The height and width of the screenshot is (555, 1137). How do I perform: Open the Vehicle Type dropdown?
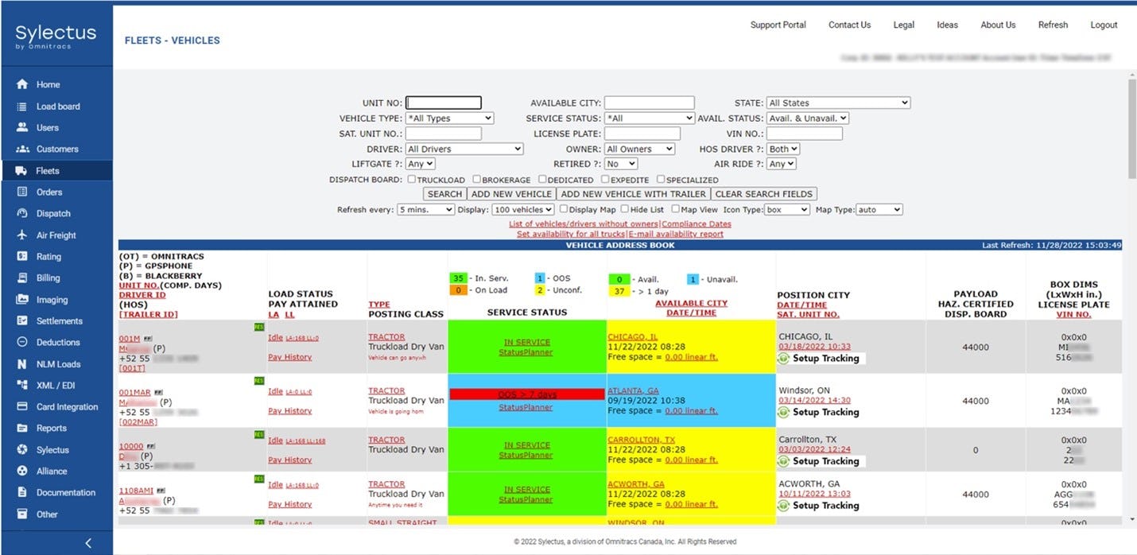click(x=448, y=118)
